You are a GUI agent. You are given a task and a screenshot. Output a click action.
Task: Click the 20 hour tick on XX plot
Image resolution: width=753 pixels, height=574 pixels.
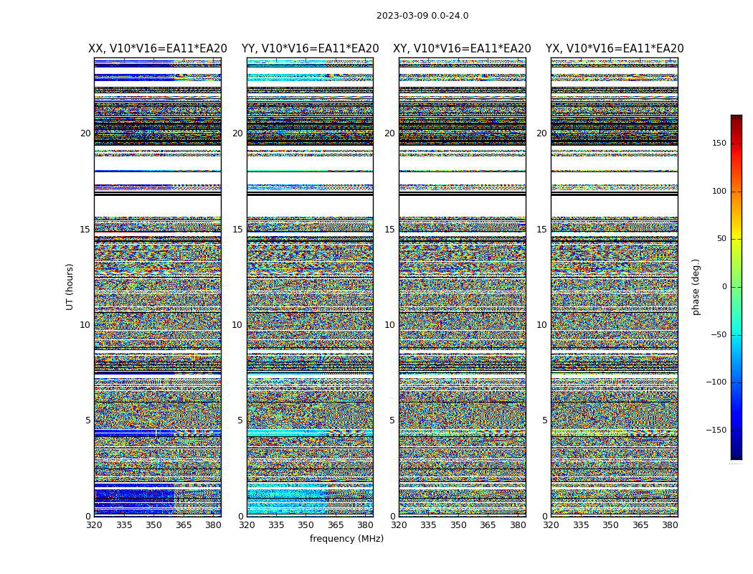click(x=85, y=133)
